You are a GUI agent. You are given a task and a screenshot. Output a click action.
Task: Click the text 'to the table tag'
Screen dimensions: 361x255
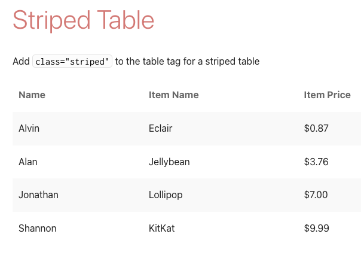[x=148, y=61]
